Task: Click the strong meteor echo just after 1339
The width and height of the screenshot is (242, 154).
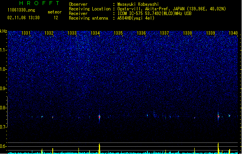Action: pos(219,116)
